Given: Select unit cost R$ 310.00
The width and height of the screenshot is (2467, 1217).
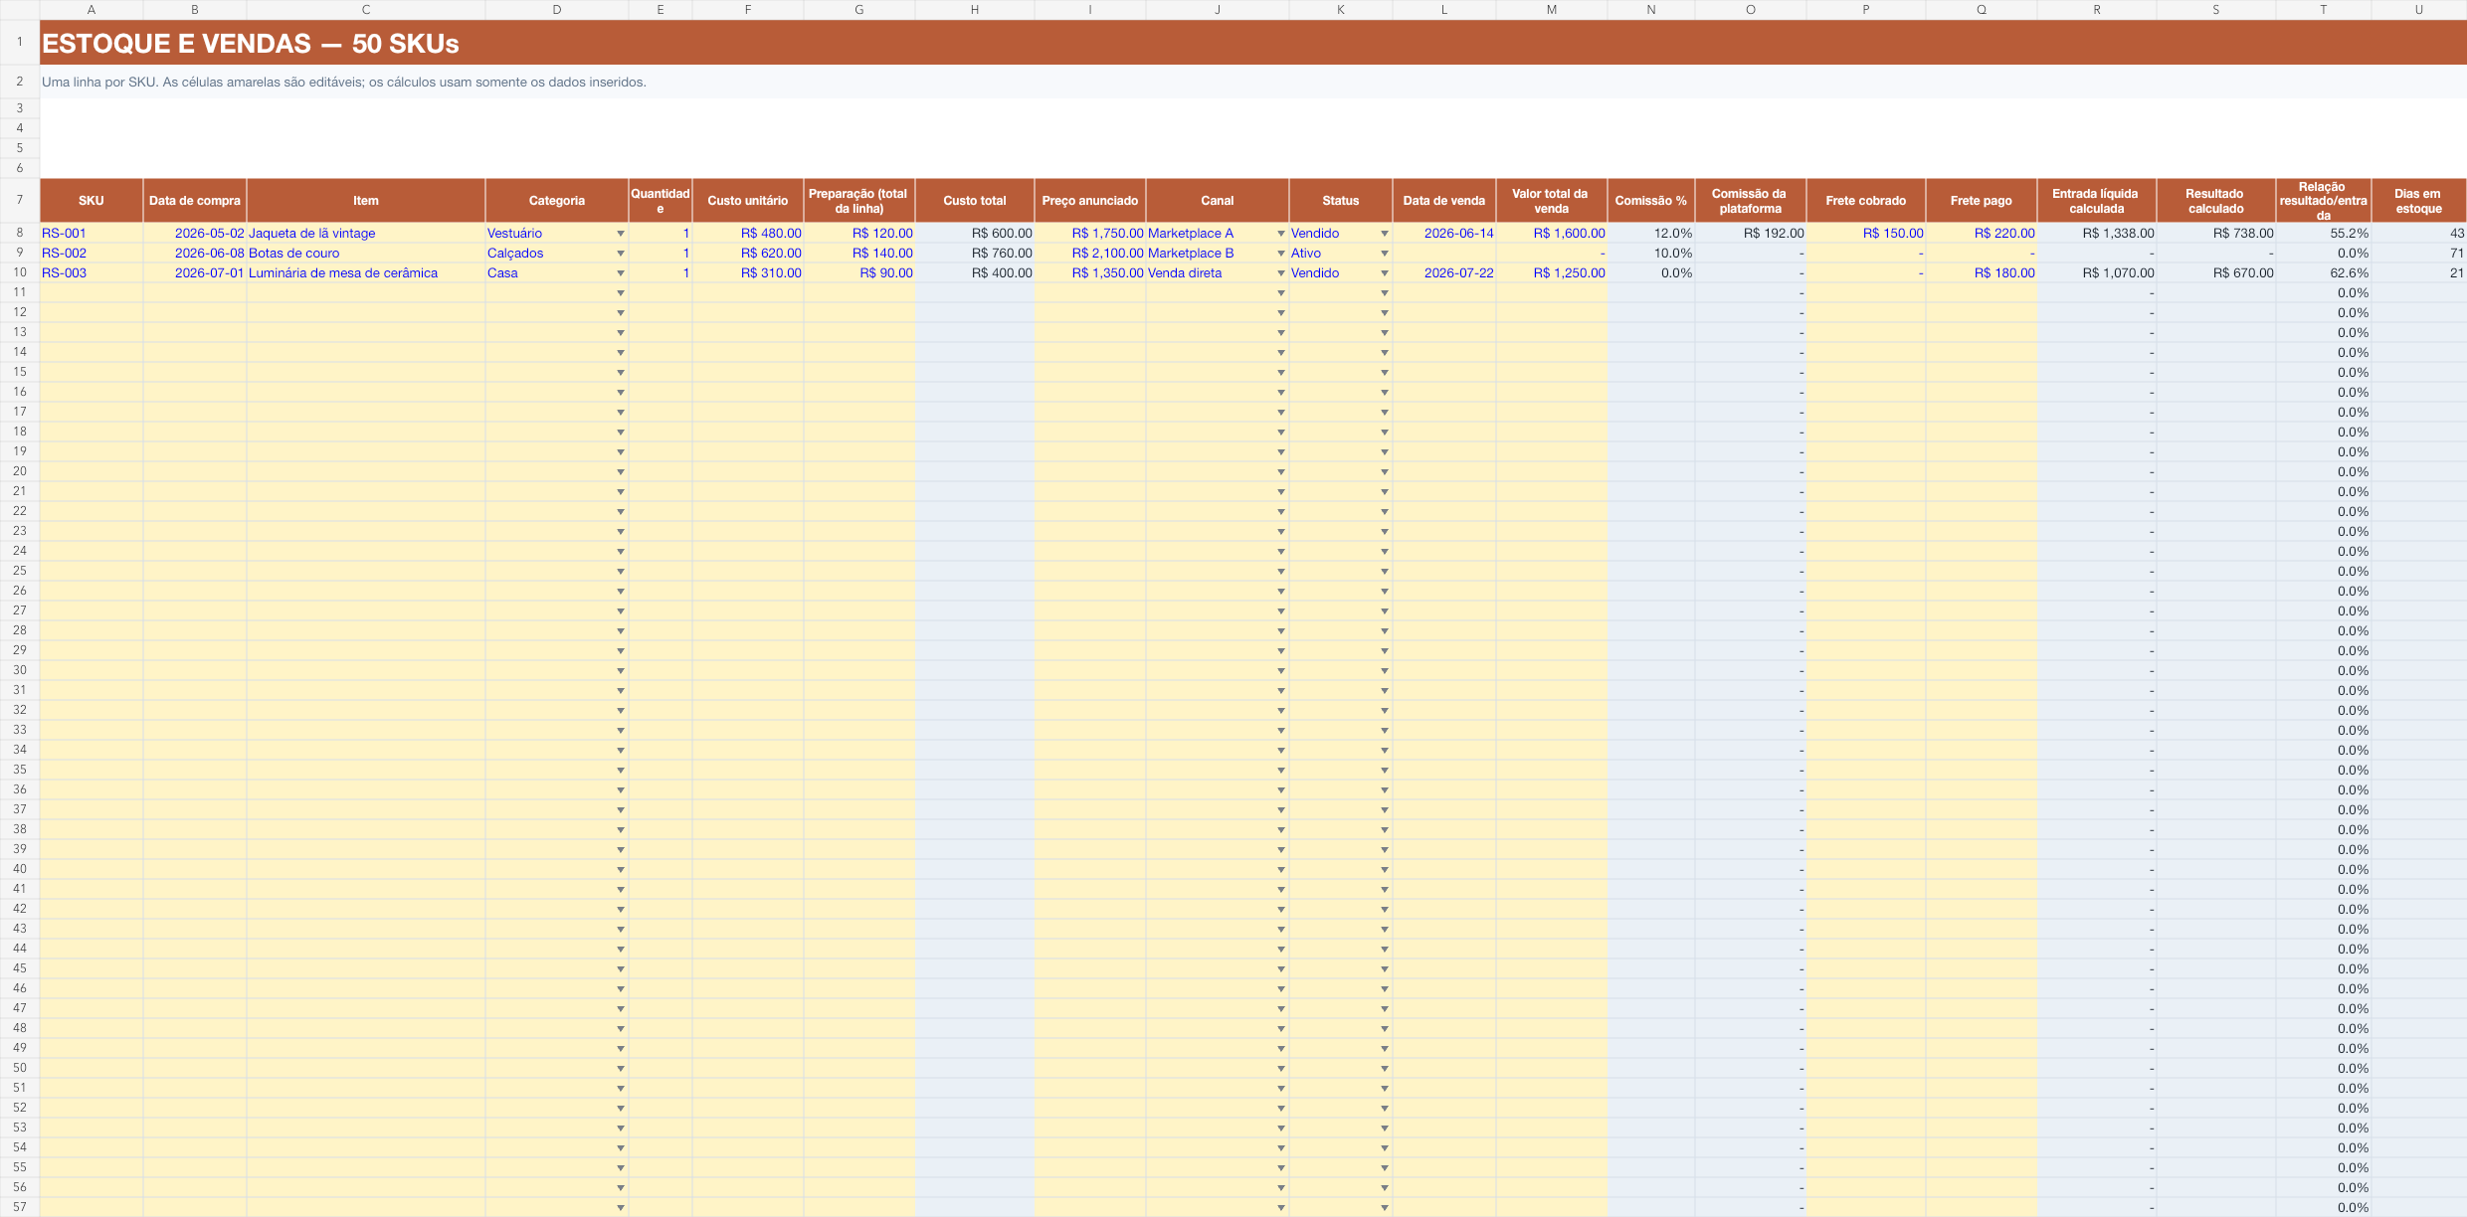Looking at the screenshot, I should click(748, 272).
